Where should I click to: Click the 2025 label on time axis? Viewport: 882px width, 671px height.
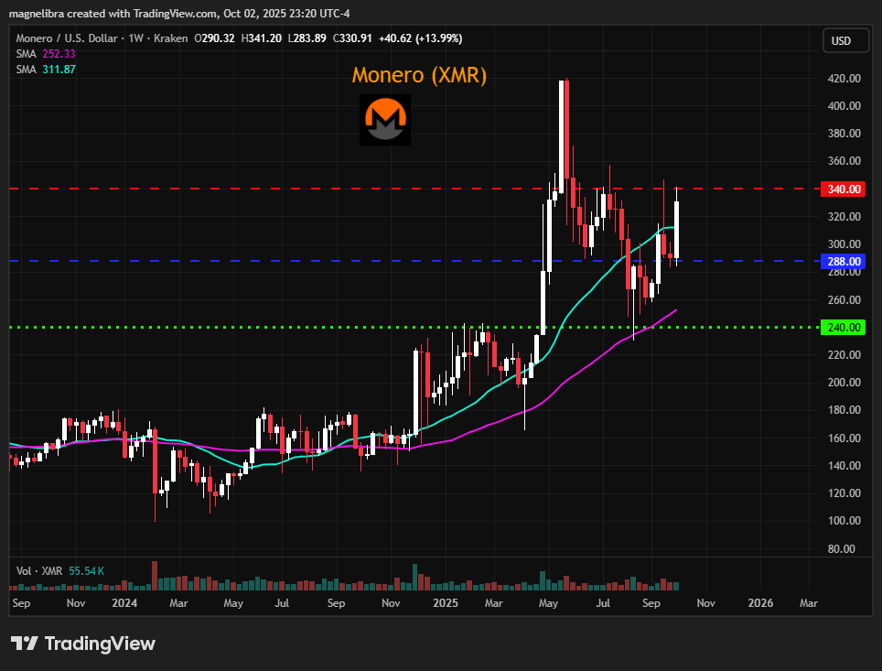point(446,603)
